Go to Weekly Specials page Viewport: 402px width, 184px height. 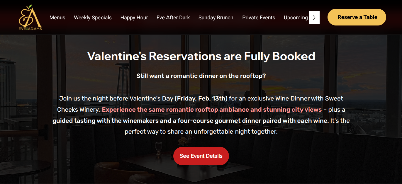coord(93,18)
